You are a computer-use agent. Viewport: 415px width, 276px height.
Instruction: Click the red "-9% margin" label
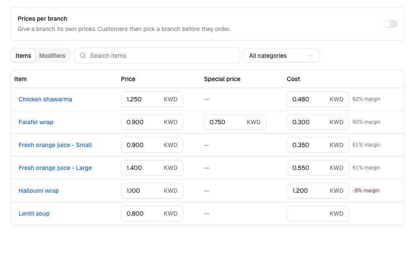(366, 191)
